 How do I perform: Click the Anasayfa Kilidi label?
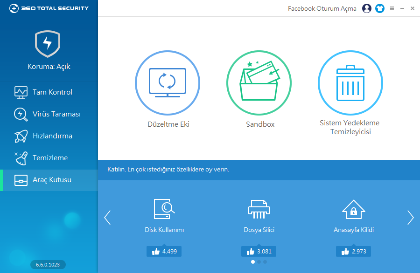(354, 230)
